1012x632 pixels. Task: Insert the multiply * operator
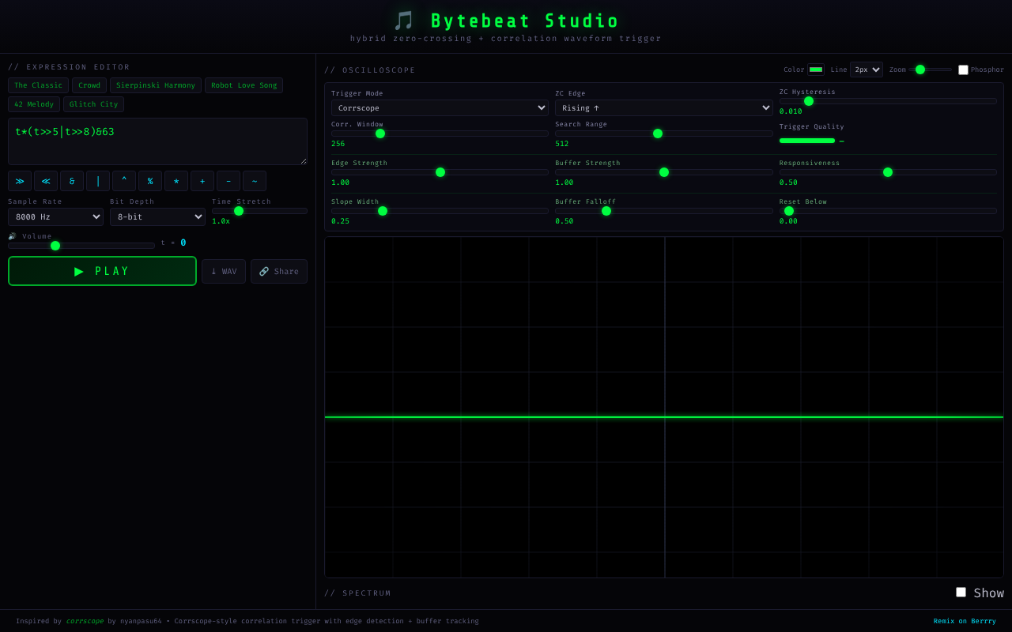176,181
